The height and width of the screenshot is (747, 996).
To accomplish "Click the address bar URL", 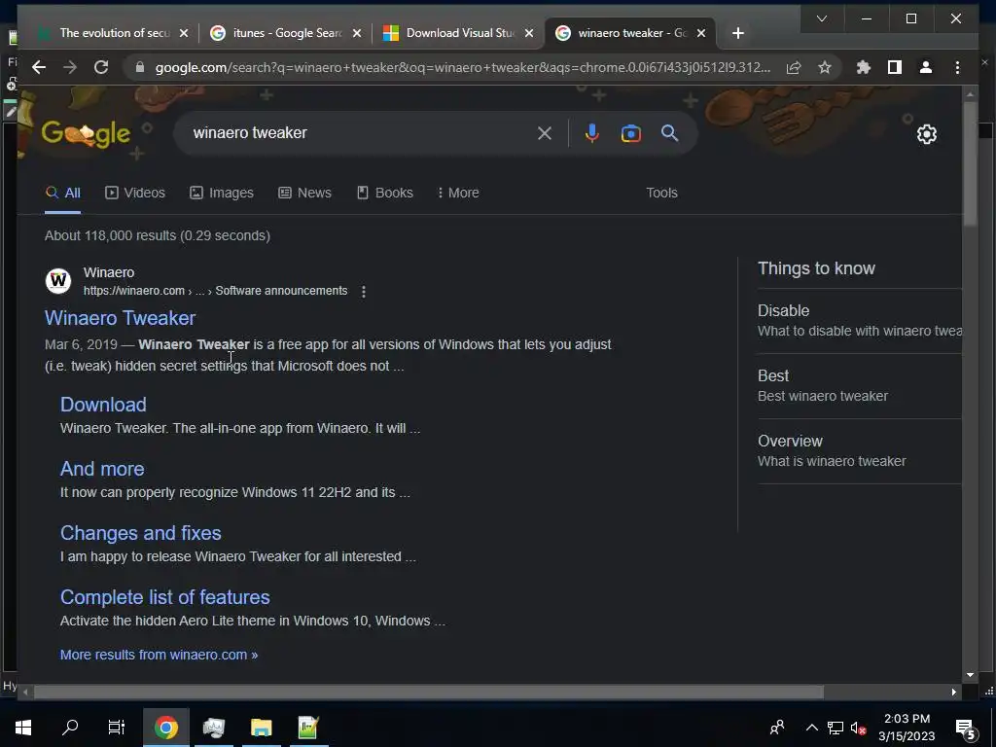I will coord(462,67).
